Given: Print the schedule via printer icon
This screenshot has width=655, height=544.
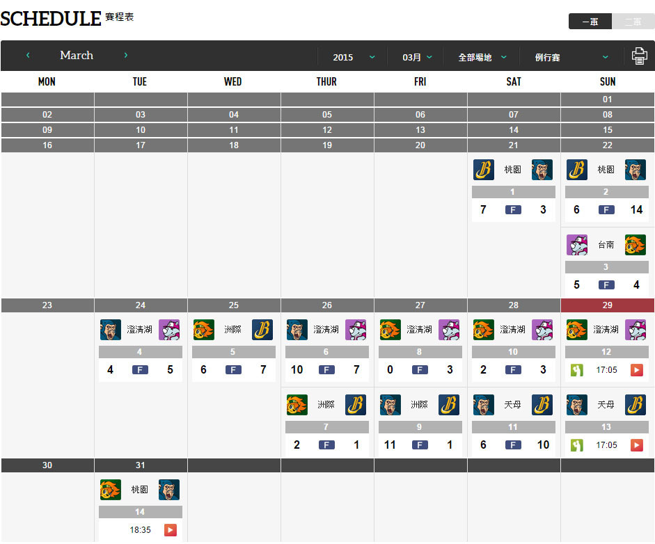Looking at the screenshot, I should (639, 56).
